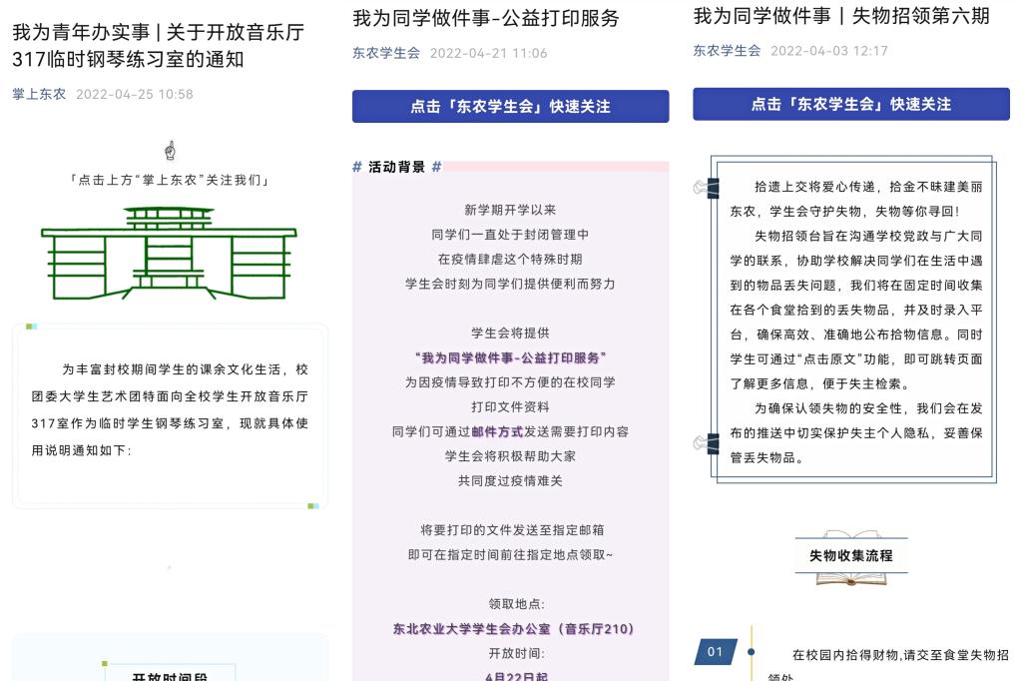
Task: Click the 公益打印服务 article title
Action: pos(486,18)
